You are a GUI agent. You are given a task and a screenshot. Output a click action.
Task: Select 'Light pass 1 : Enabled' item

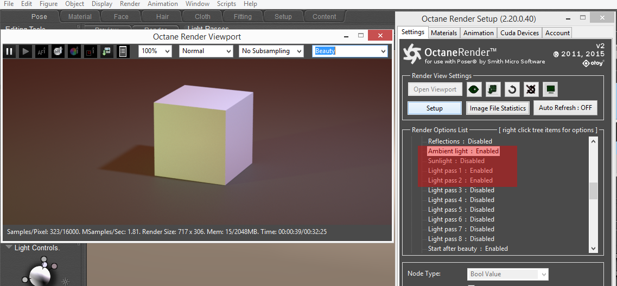tap(460, 171)
